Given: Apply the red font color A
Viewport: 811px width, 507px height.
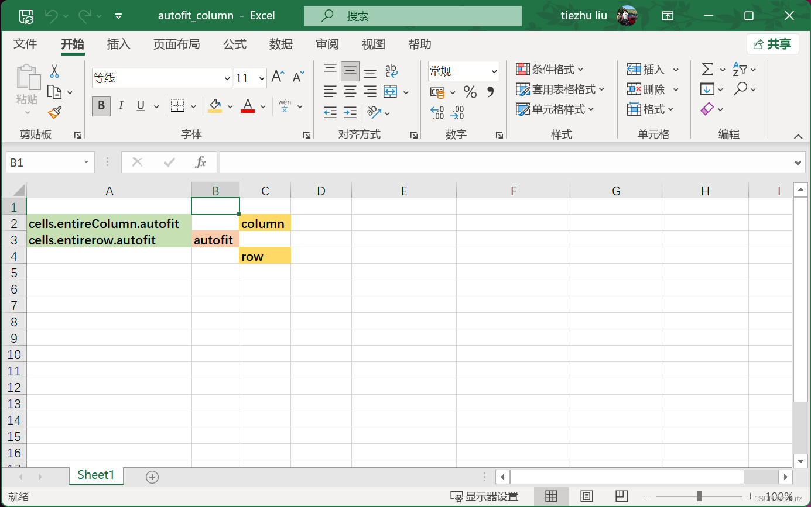Looking at the screenshot, I should coord(248,106).
